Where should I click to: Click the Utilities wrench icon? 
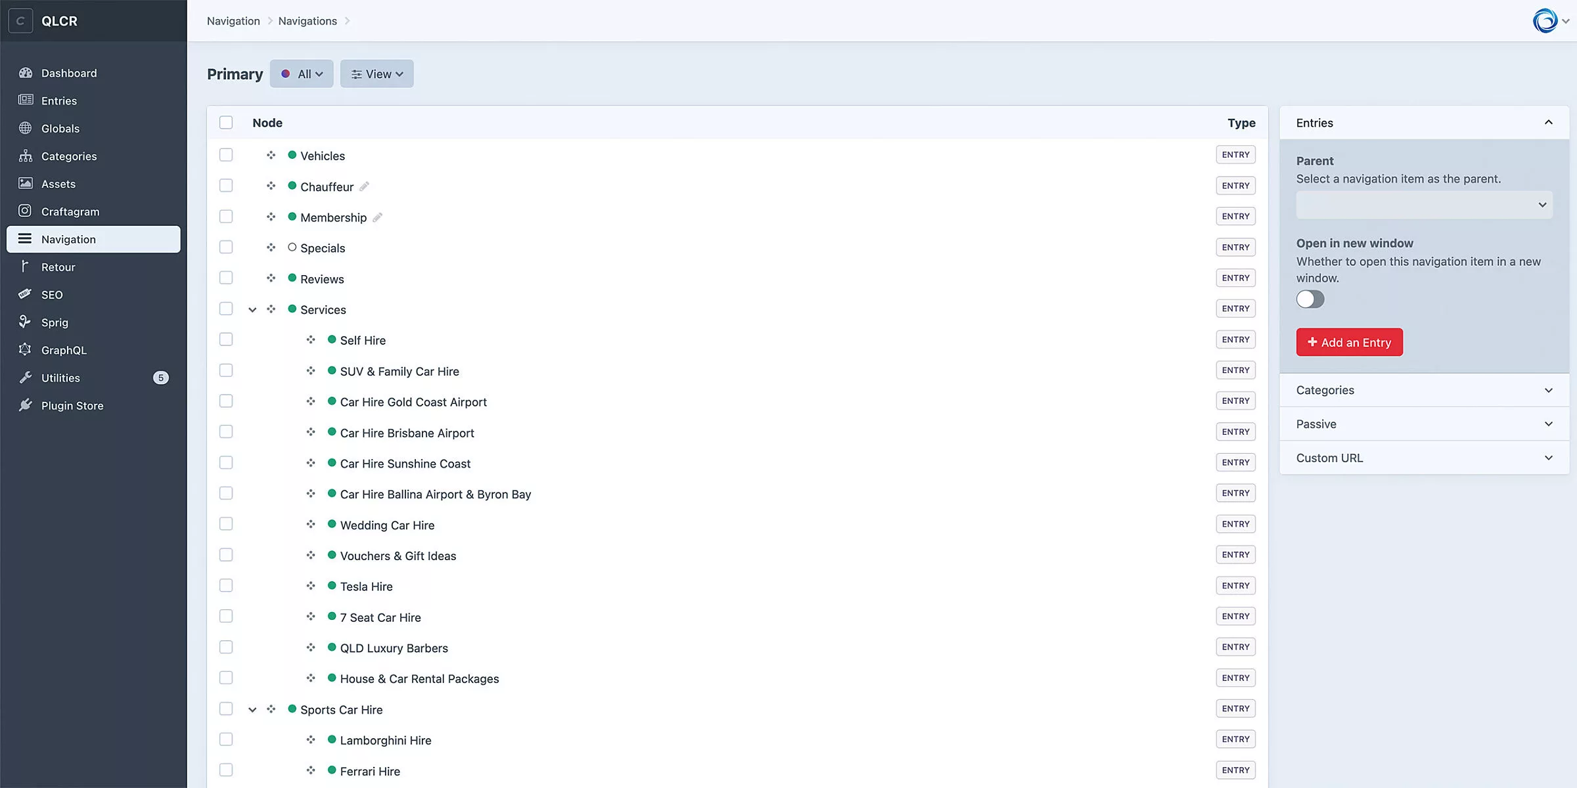(x=25, y=377)
